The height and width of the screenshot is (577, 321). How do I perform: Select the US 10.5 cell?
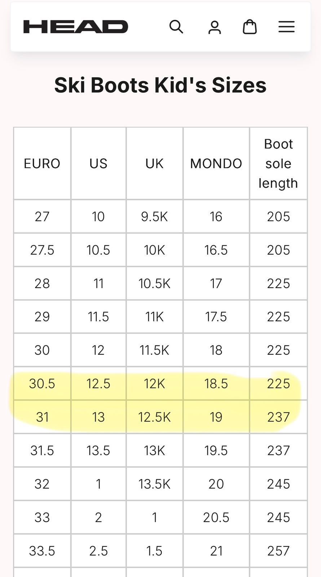[98, 250]
